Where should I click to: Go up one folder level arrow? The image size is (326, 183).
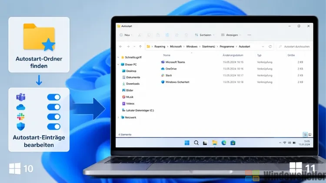140,47
